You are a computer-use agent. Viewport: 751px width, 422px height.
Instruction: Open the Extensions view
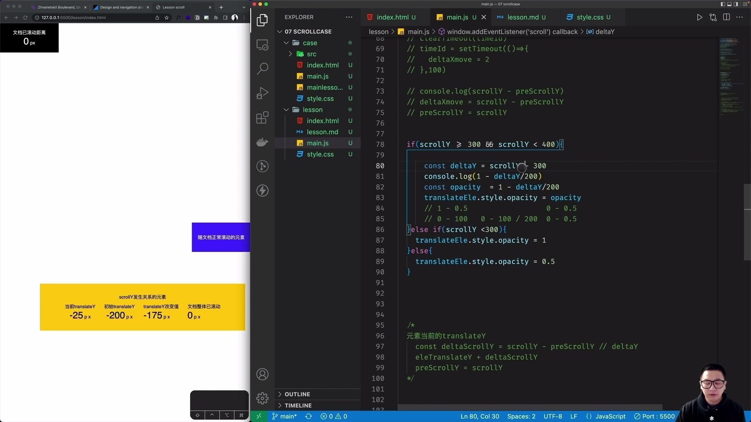[262, 117]
